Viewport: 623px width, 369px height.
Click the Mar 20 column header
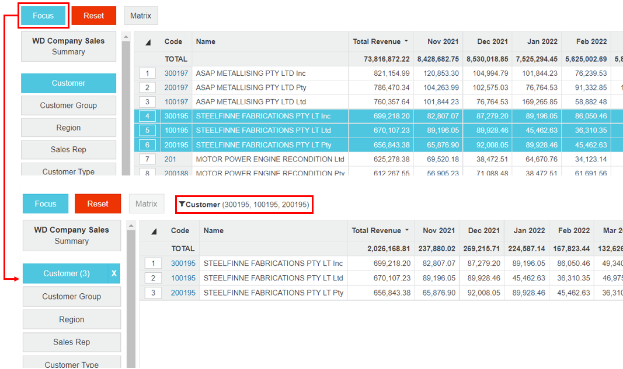point(612,231)
